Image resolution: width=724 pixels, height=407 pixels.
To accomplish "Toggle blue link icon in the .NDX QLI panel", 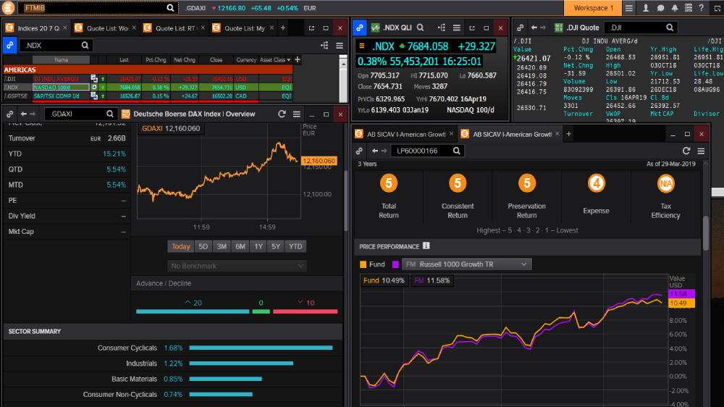I will [360, 28].
